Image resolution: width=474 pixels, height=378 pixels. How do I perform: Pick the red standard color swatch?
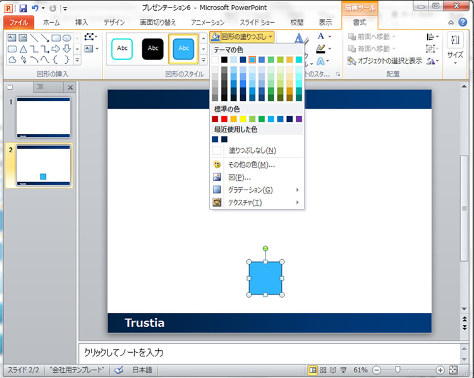point(216,119)
